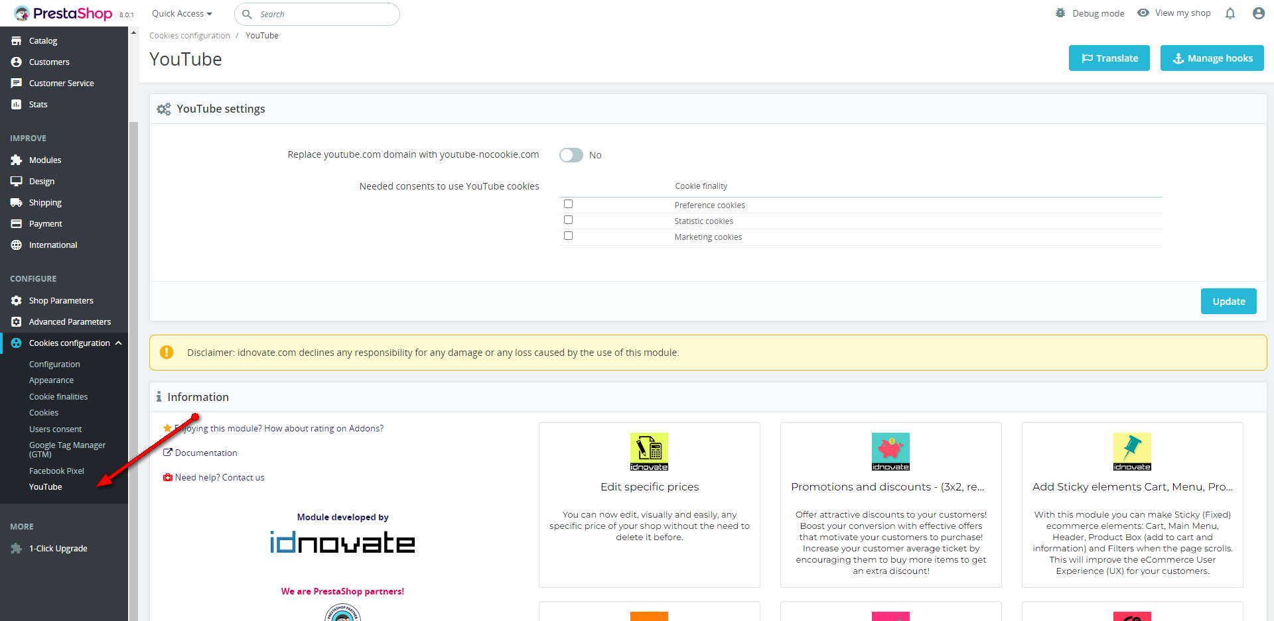This screenshot has height=621, width=1274.
Task: Check the Marketing cookies checkbox
Action: point(569,236)
